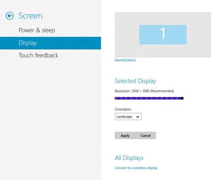Image resolution: width=219 pixels, height=180 pixels.
Task: Click the resolution slider track
Action: click(149, 98)
